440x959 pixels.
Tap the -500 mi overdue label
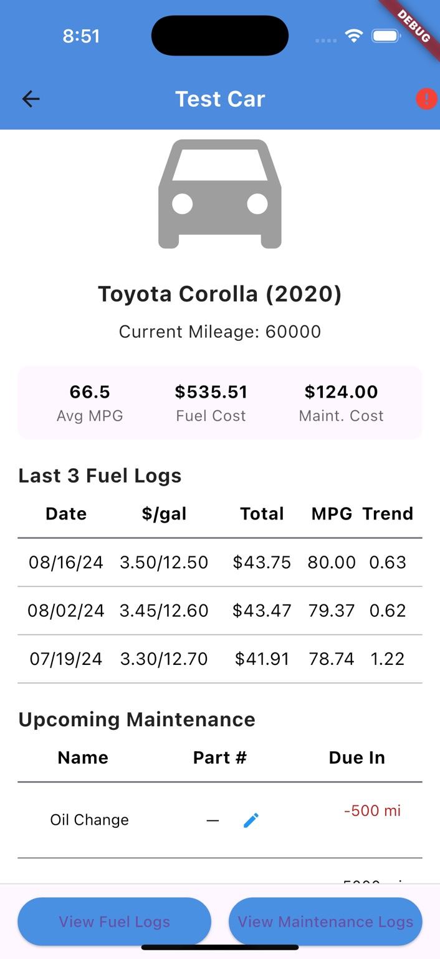click(x=373, y=811)
